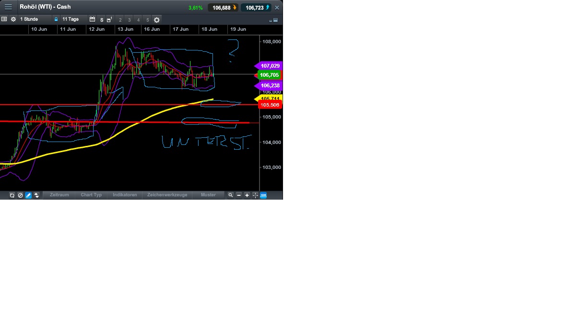Toggle the blue timeframe lock padlock
This screenshot has width=579, height=335.
coord(56,20)
